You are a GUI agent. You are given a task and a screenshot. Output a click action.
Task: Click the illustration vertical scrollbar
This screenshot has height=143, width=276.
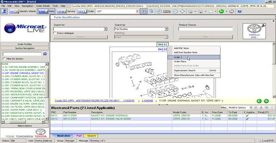pos(274,70)
